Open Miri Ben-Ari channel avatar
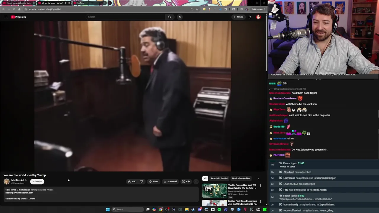The width and height of the screenshot is (379, 213). click(7, 182)
